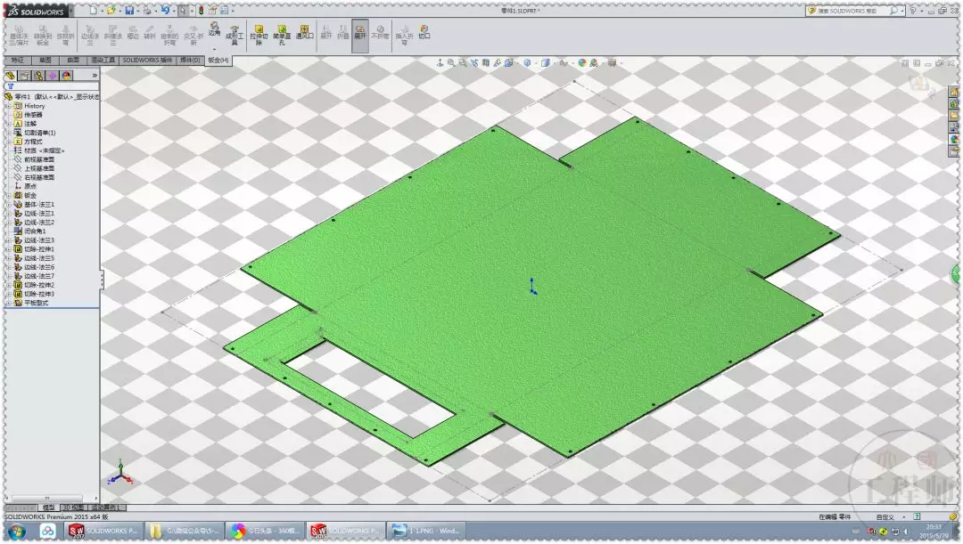Expand the manager panel tabs chevron

(x=95, y=76)
